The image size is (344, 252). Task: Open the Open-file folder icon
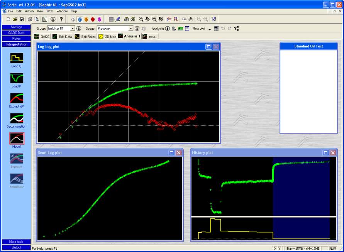click(15, 19)
